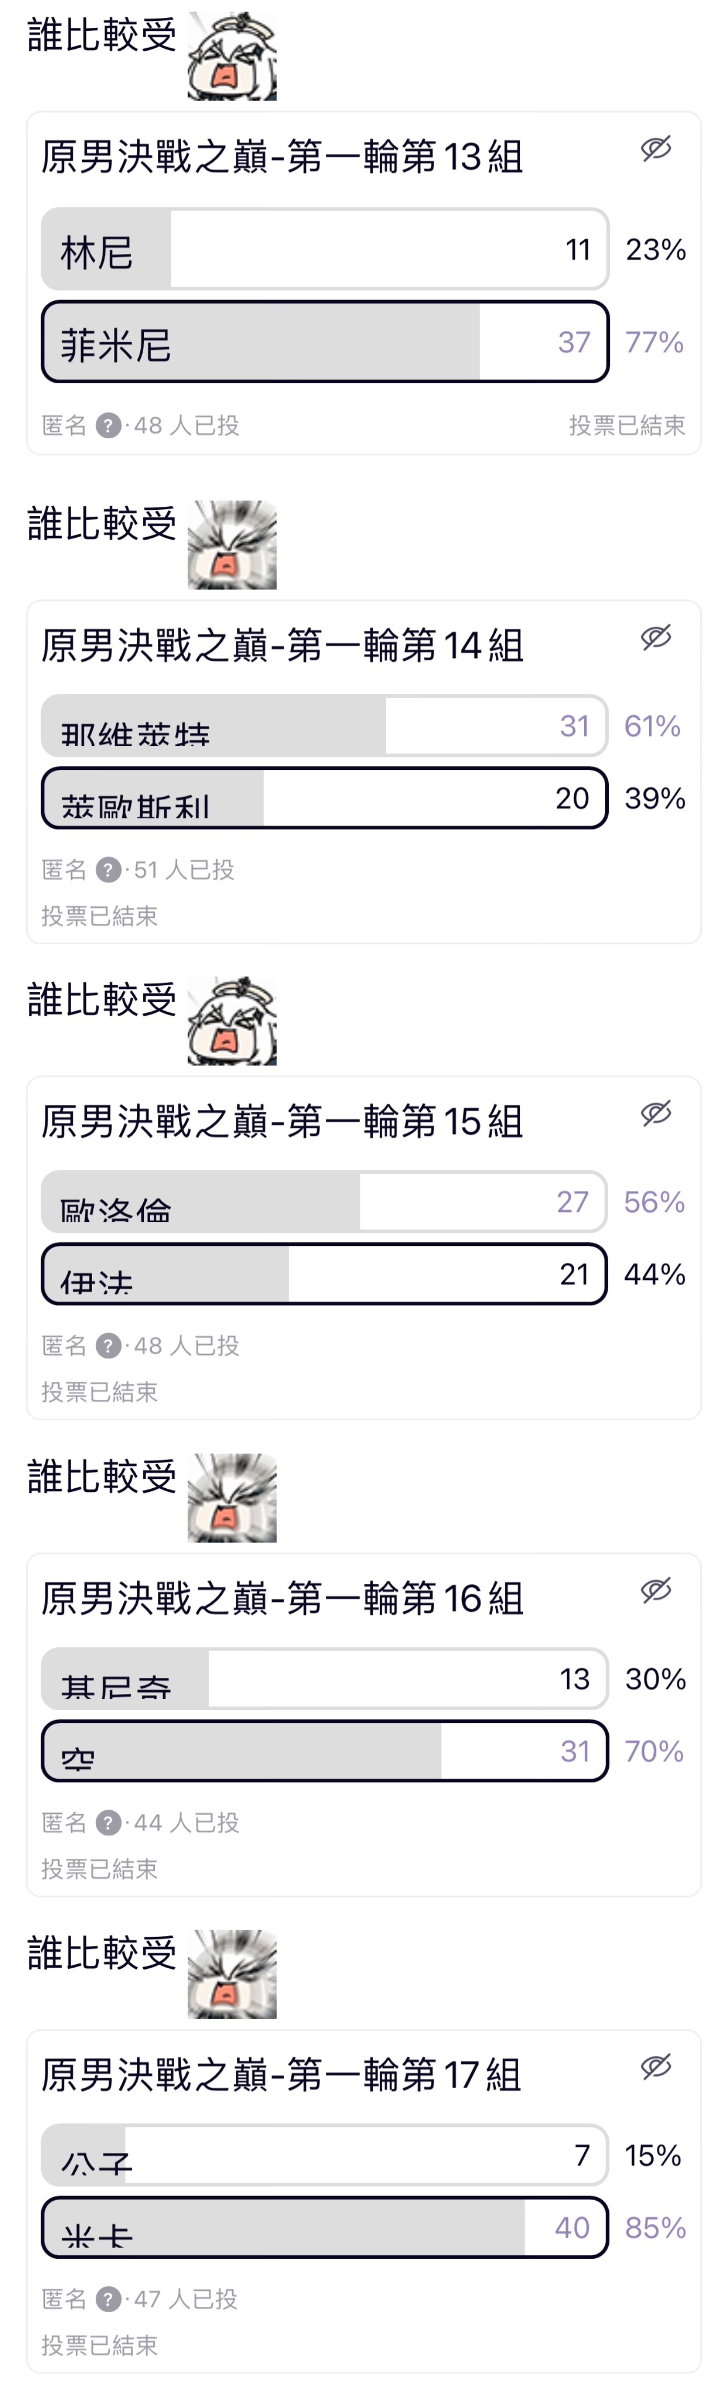
Task: Select the 林尼 poll option bar
Action: point(324,249)
